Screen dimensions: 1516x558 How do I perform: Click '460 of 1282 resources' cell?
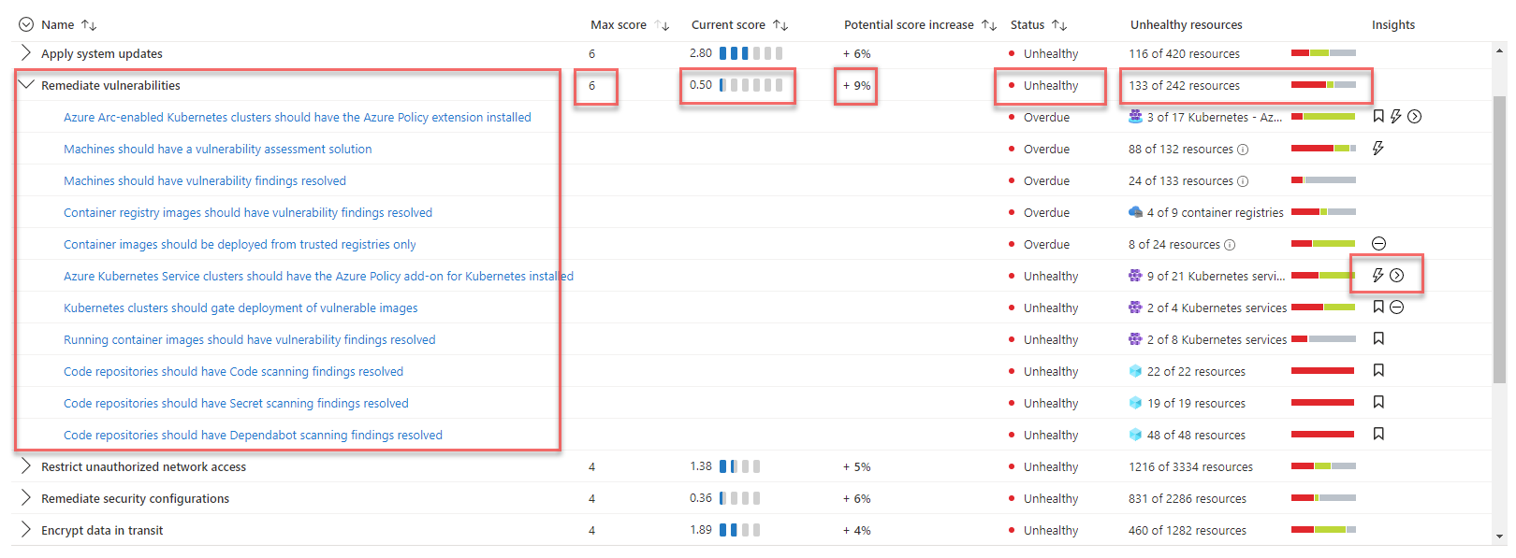1188,530
